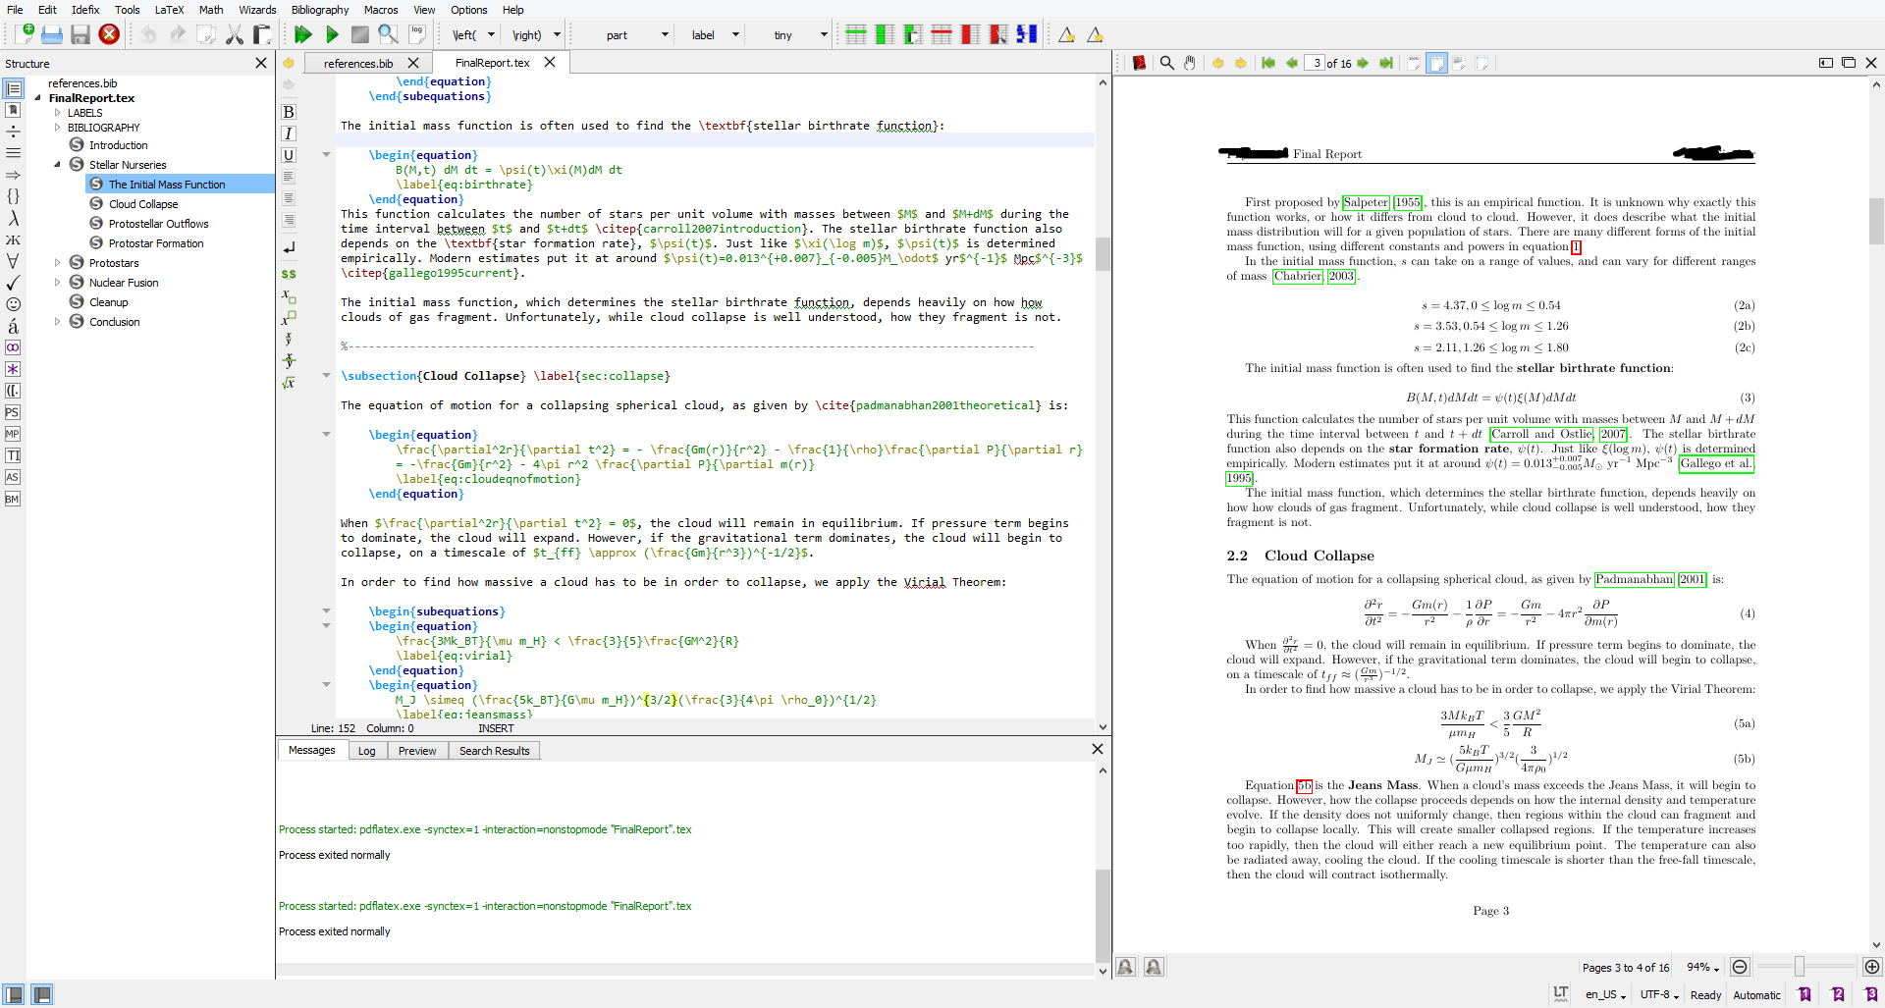The height and width of the screenshot is (1008, 1885).
Task: Open the Preview tab
Action: 417,751
